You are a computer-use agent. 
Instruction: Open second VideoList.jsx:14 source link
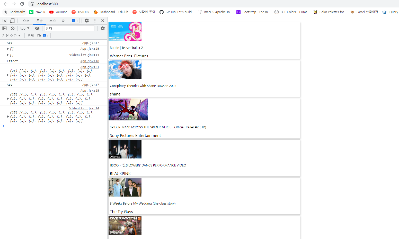tap(84, 108)
